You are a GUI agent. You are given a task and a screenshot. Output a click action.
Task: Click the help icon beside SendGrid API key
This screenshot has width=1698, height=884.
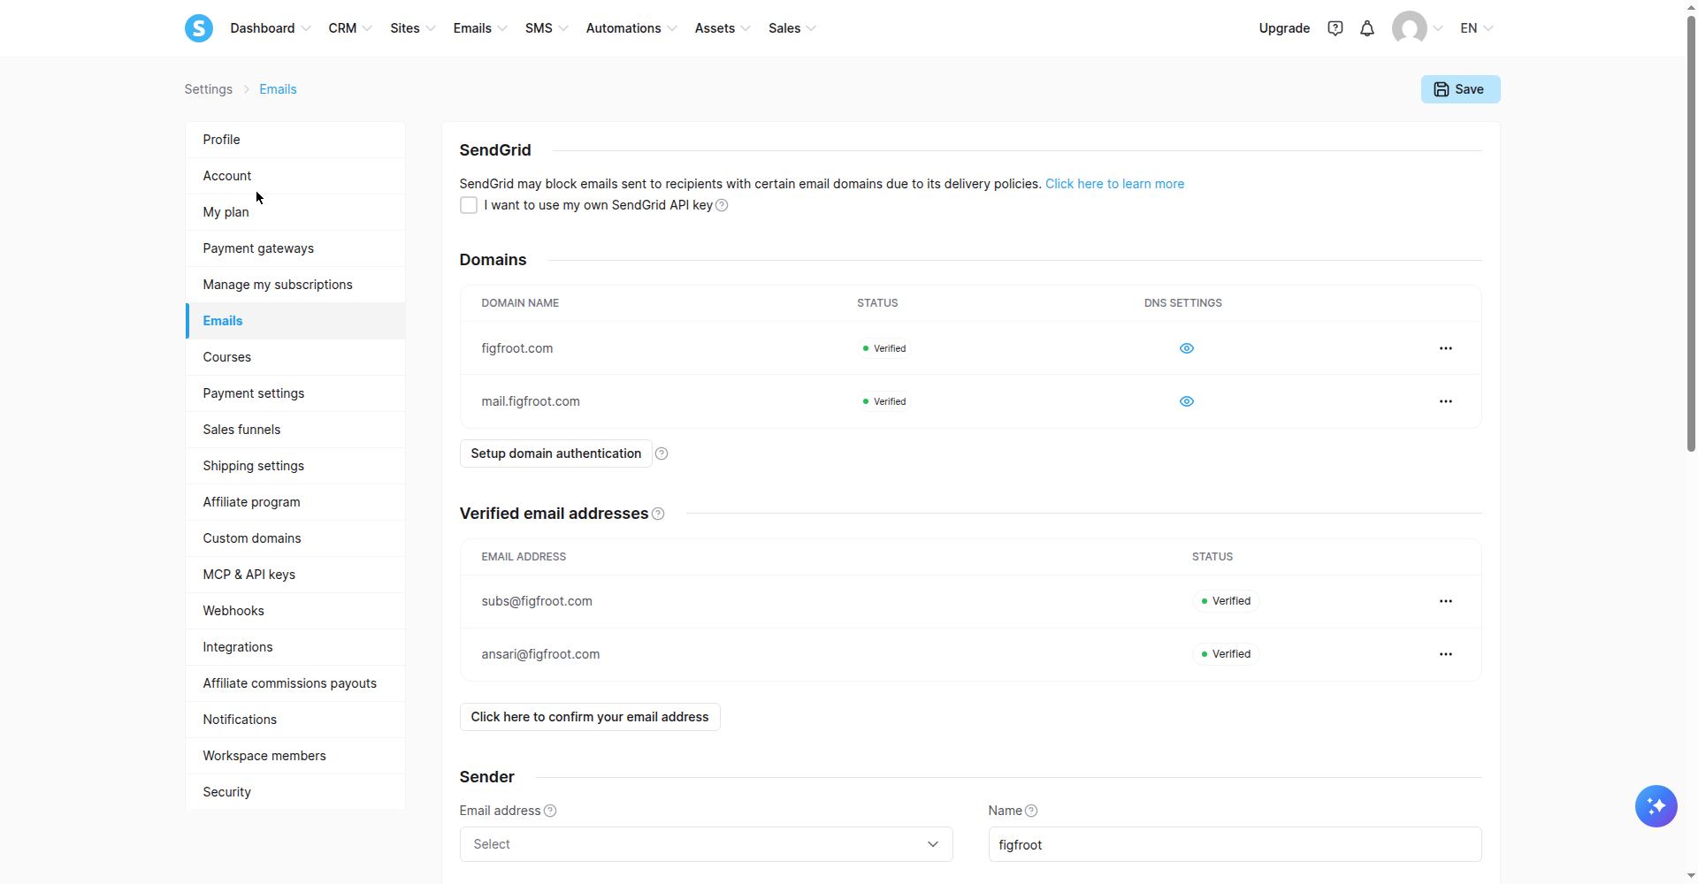[x=722, y=205]
